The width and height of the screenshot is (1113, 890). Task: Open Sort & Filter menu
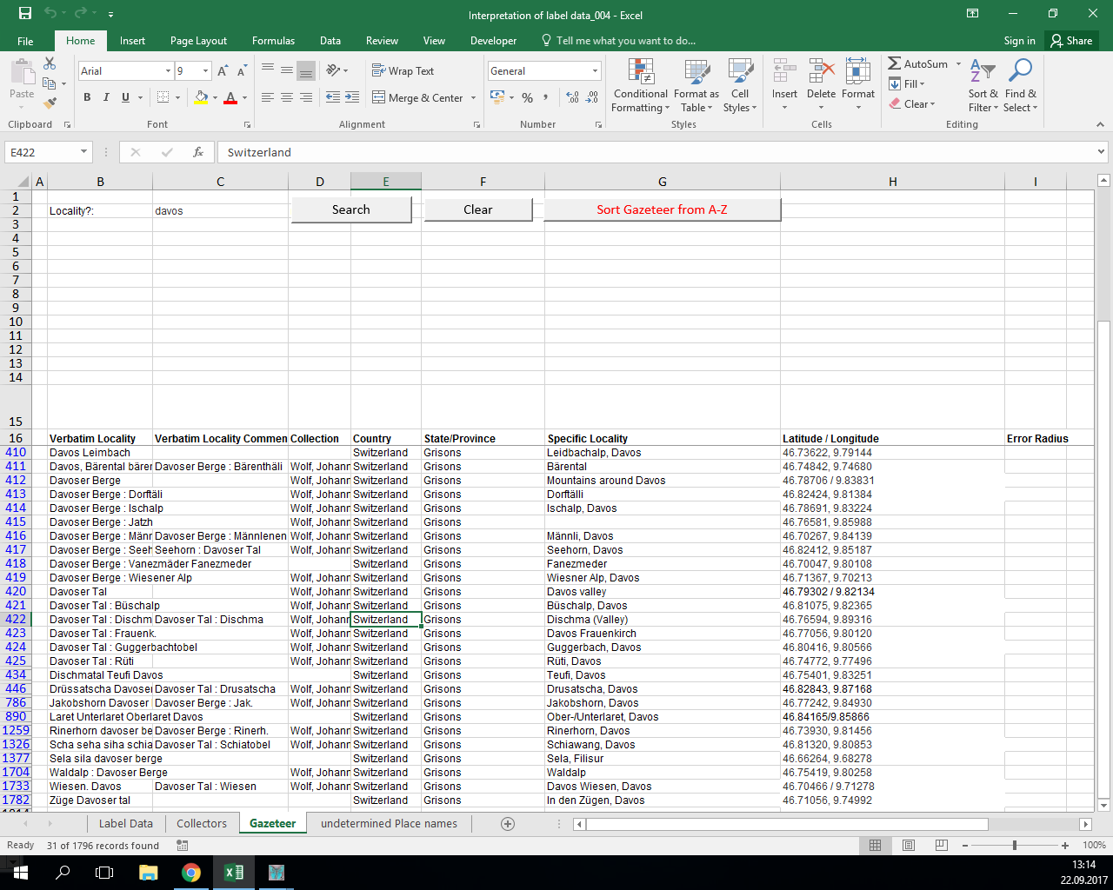(983, 85)
